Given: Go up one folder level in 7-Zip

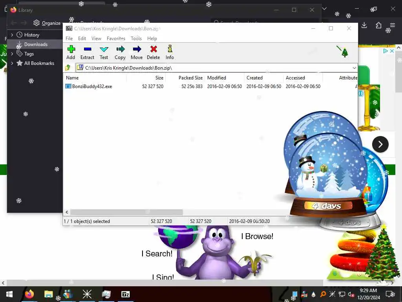Looking at the screenshot, I should [x=68, y=68].
